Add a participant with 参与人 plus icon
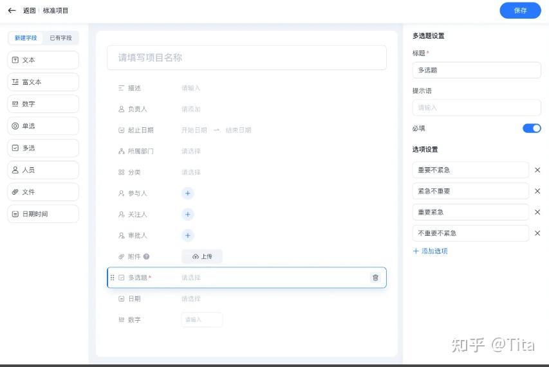This screenshot has width=549, height=367. [188, 193]
